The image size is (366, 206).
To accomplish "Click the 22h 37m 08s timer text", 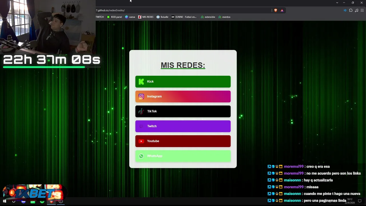I will 52,60.
